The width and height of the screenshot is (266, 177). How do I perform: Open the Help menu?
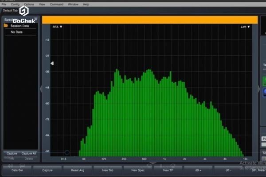click(86, 4)
